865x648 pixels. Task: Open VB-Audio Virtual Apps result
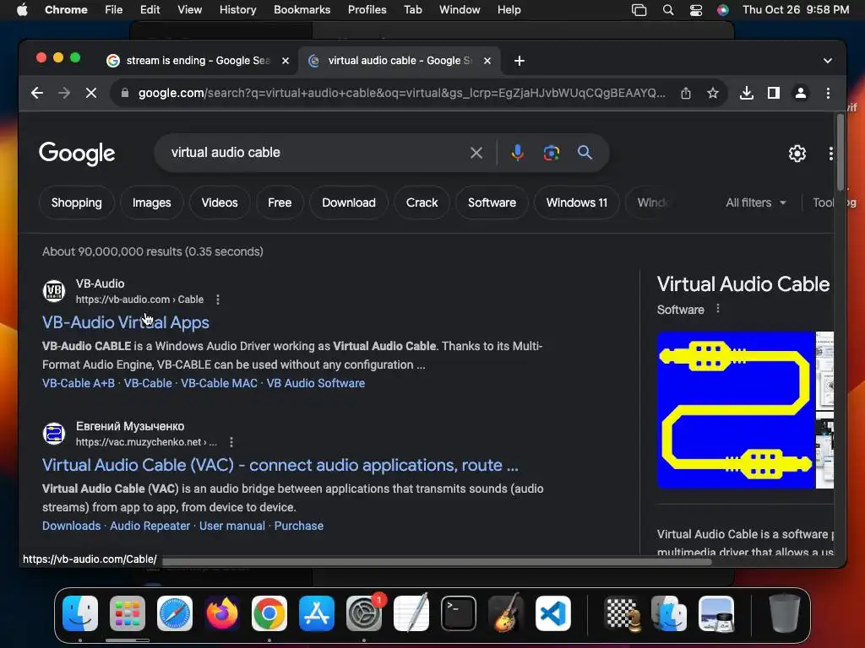click(x=126, y=322)
